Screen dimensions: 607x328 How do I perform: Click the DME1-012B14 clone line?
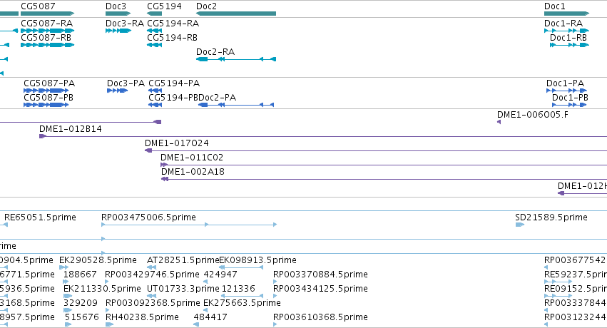pyautogui.click(x=323, y=136)
